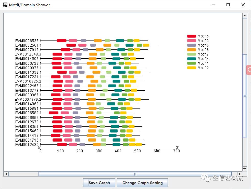
Task: Click the vertical scrollbar up arrow
Action: 245,16
